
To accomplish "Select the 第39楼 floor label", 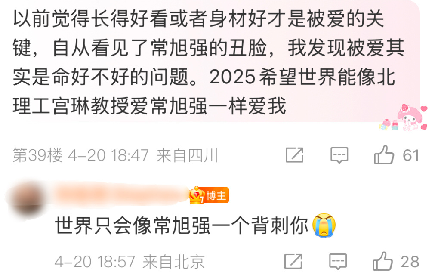I will (x=37, y=155).
